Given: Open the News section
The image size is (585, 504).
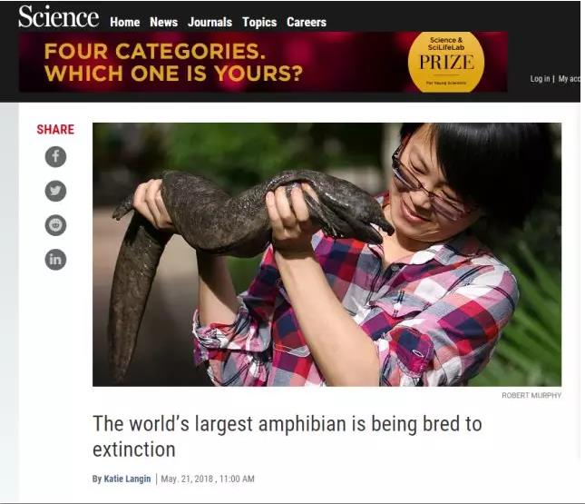Looking at the screenshot, I should pyautogui.click(x=164, y=22).
